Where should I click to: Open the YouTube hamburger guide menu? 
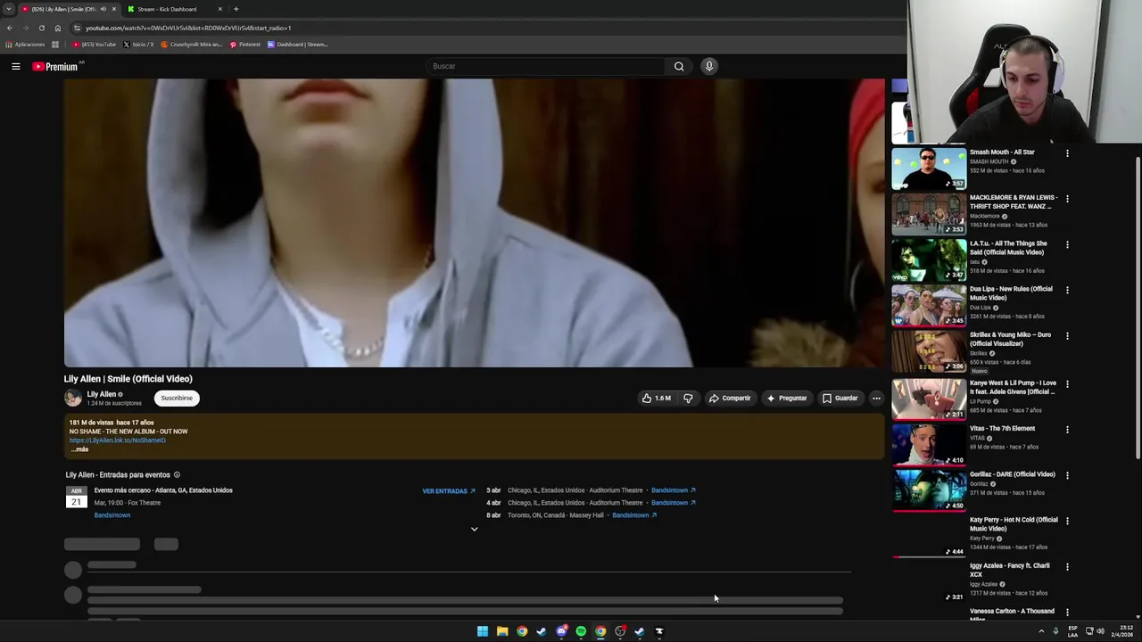(x=16, y=66)
